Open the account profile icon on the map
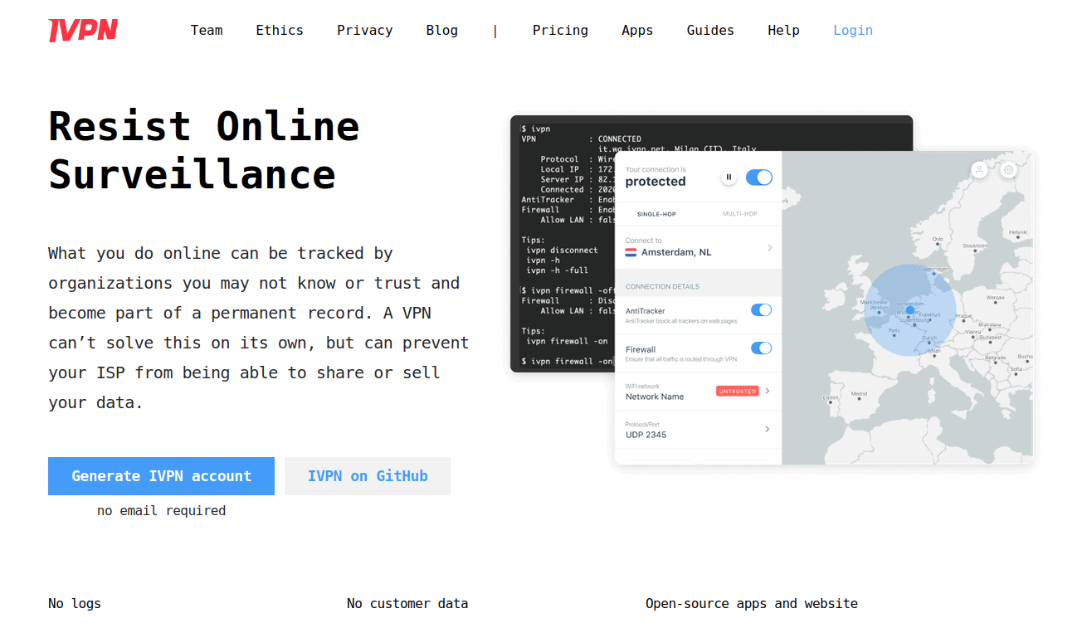The image size is (1087, 623). [979, 170]
